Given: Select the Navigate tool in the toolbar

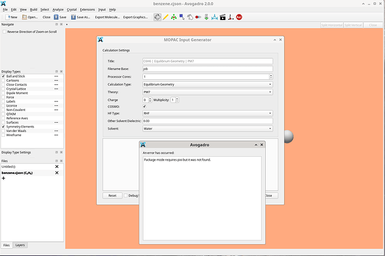Looking at the screenshot, I should 157,17.
